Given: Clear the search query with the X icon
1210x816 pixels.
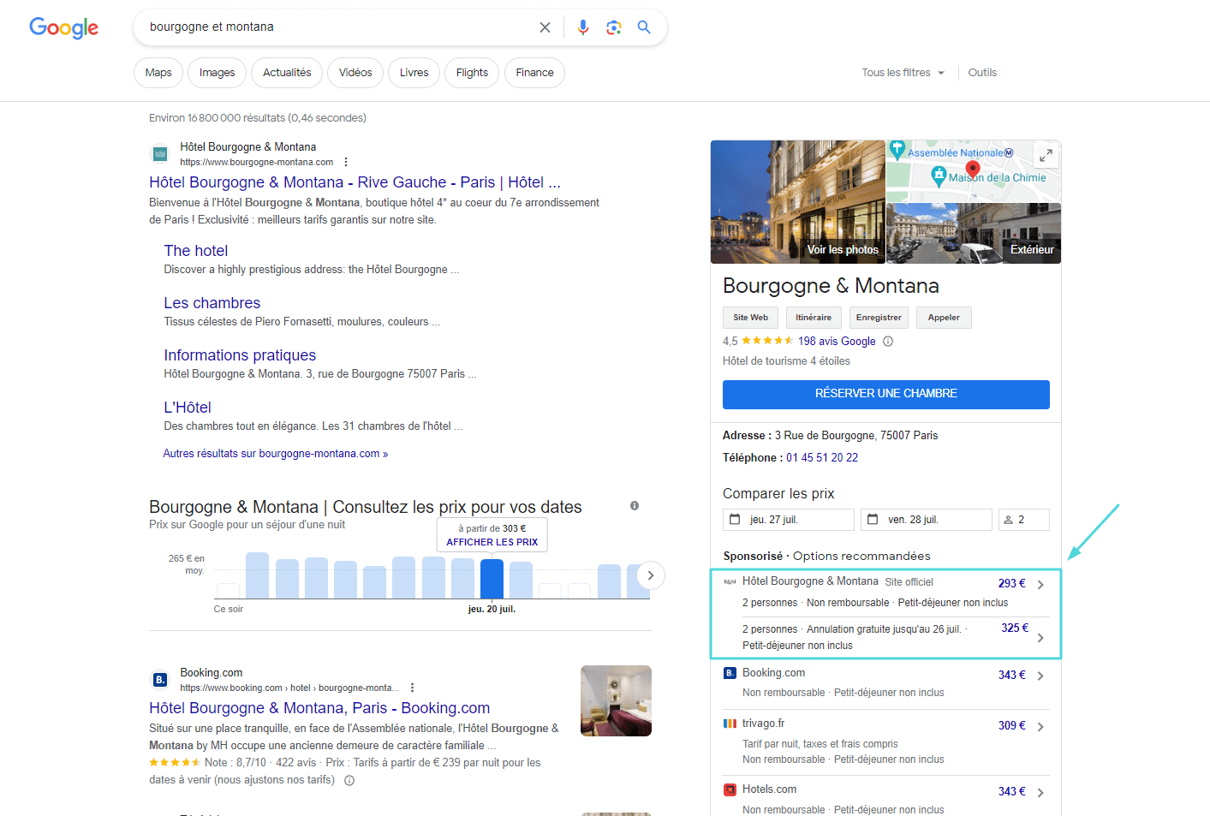Looking at the screenshot, I should point(545,27).
